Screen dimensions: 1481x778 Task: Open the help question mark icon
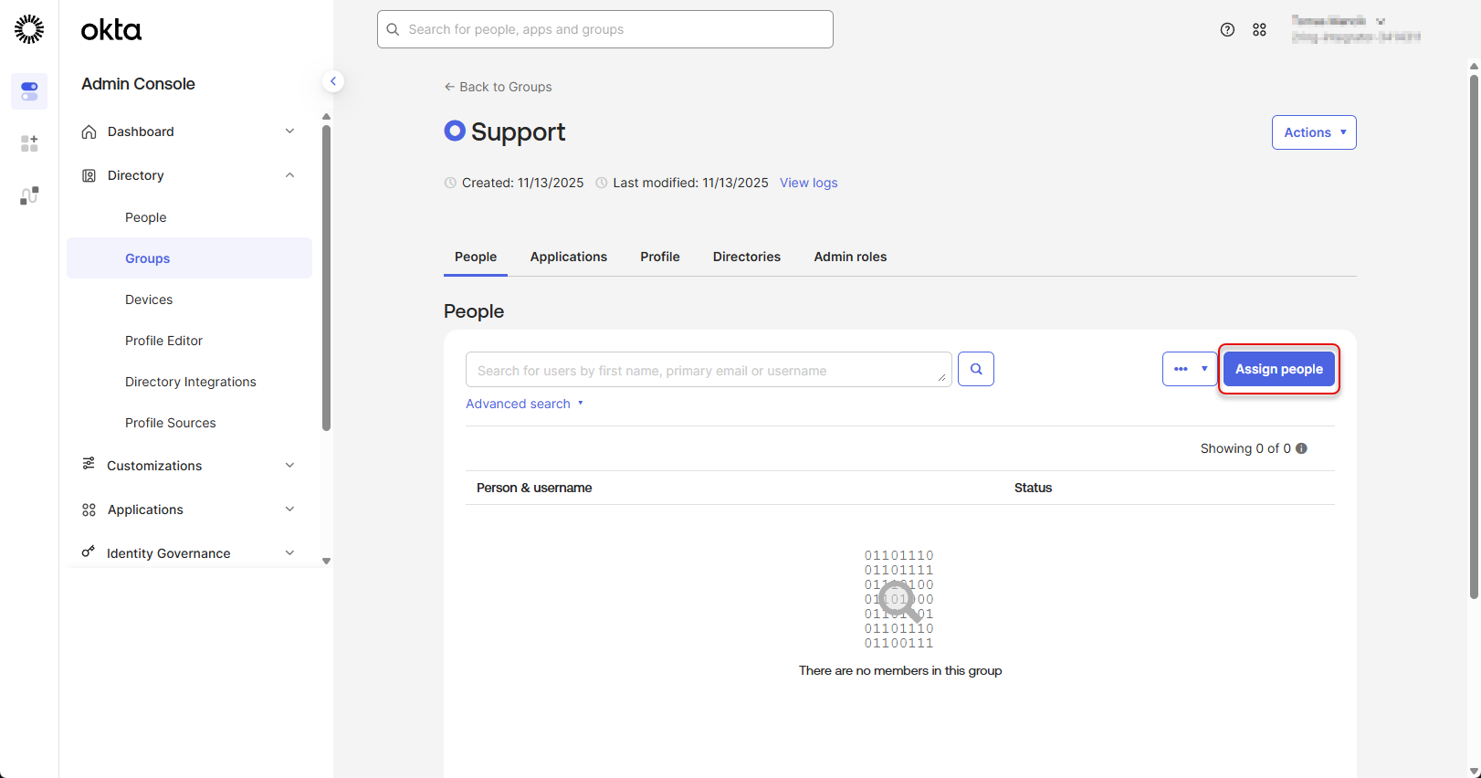click(x=1227, y=29)
